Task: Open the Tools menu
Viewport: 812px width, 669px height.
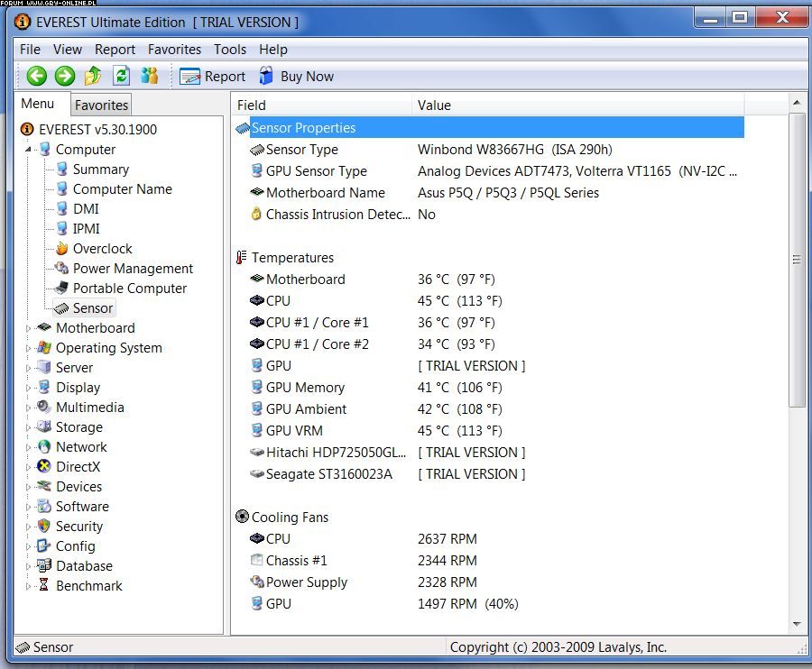Action: tap(230, 50)
